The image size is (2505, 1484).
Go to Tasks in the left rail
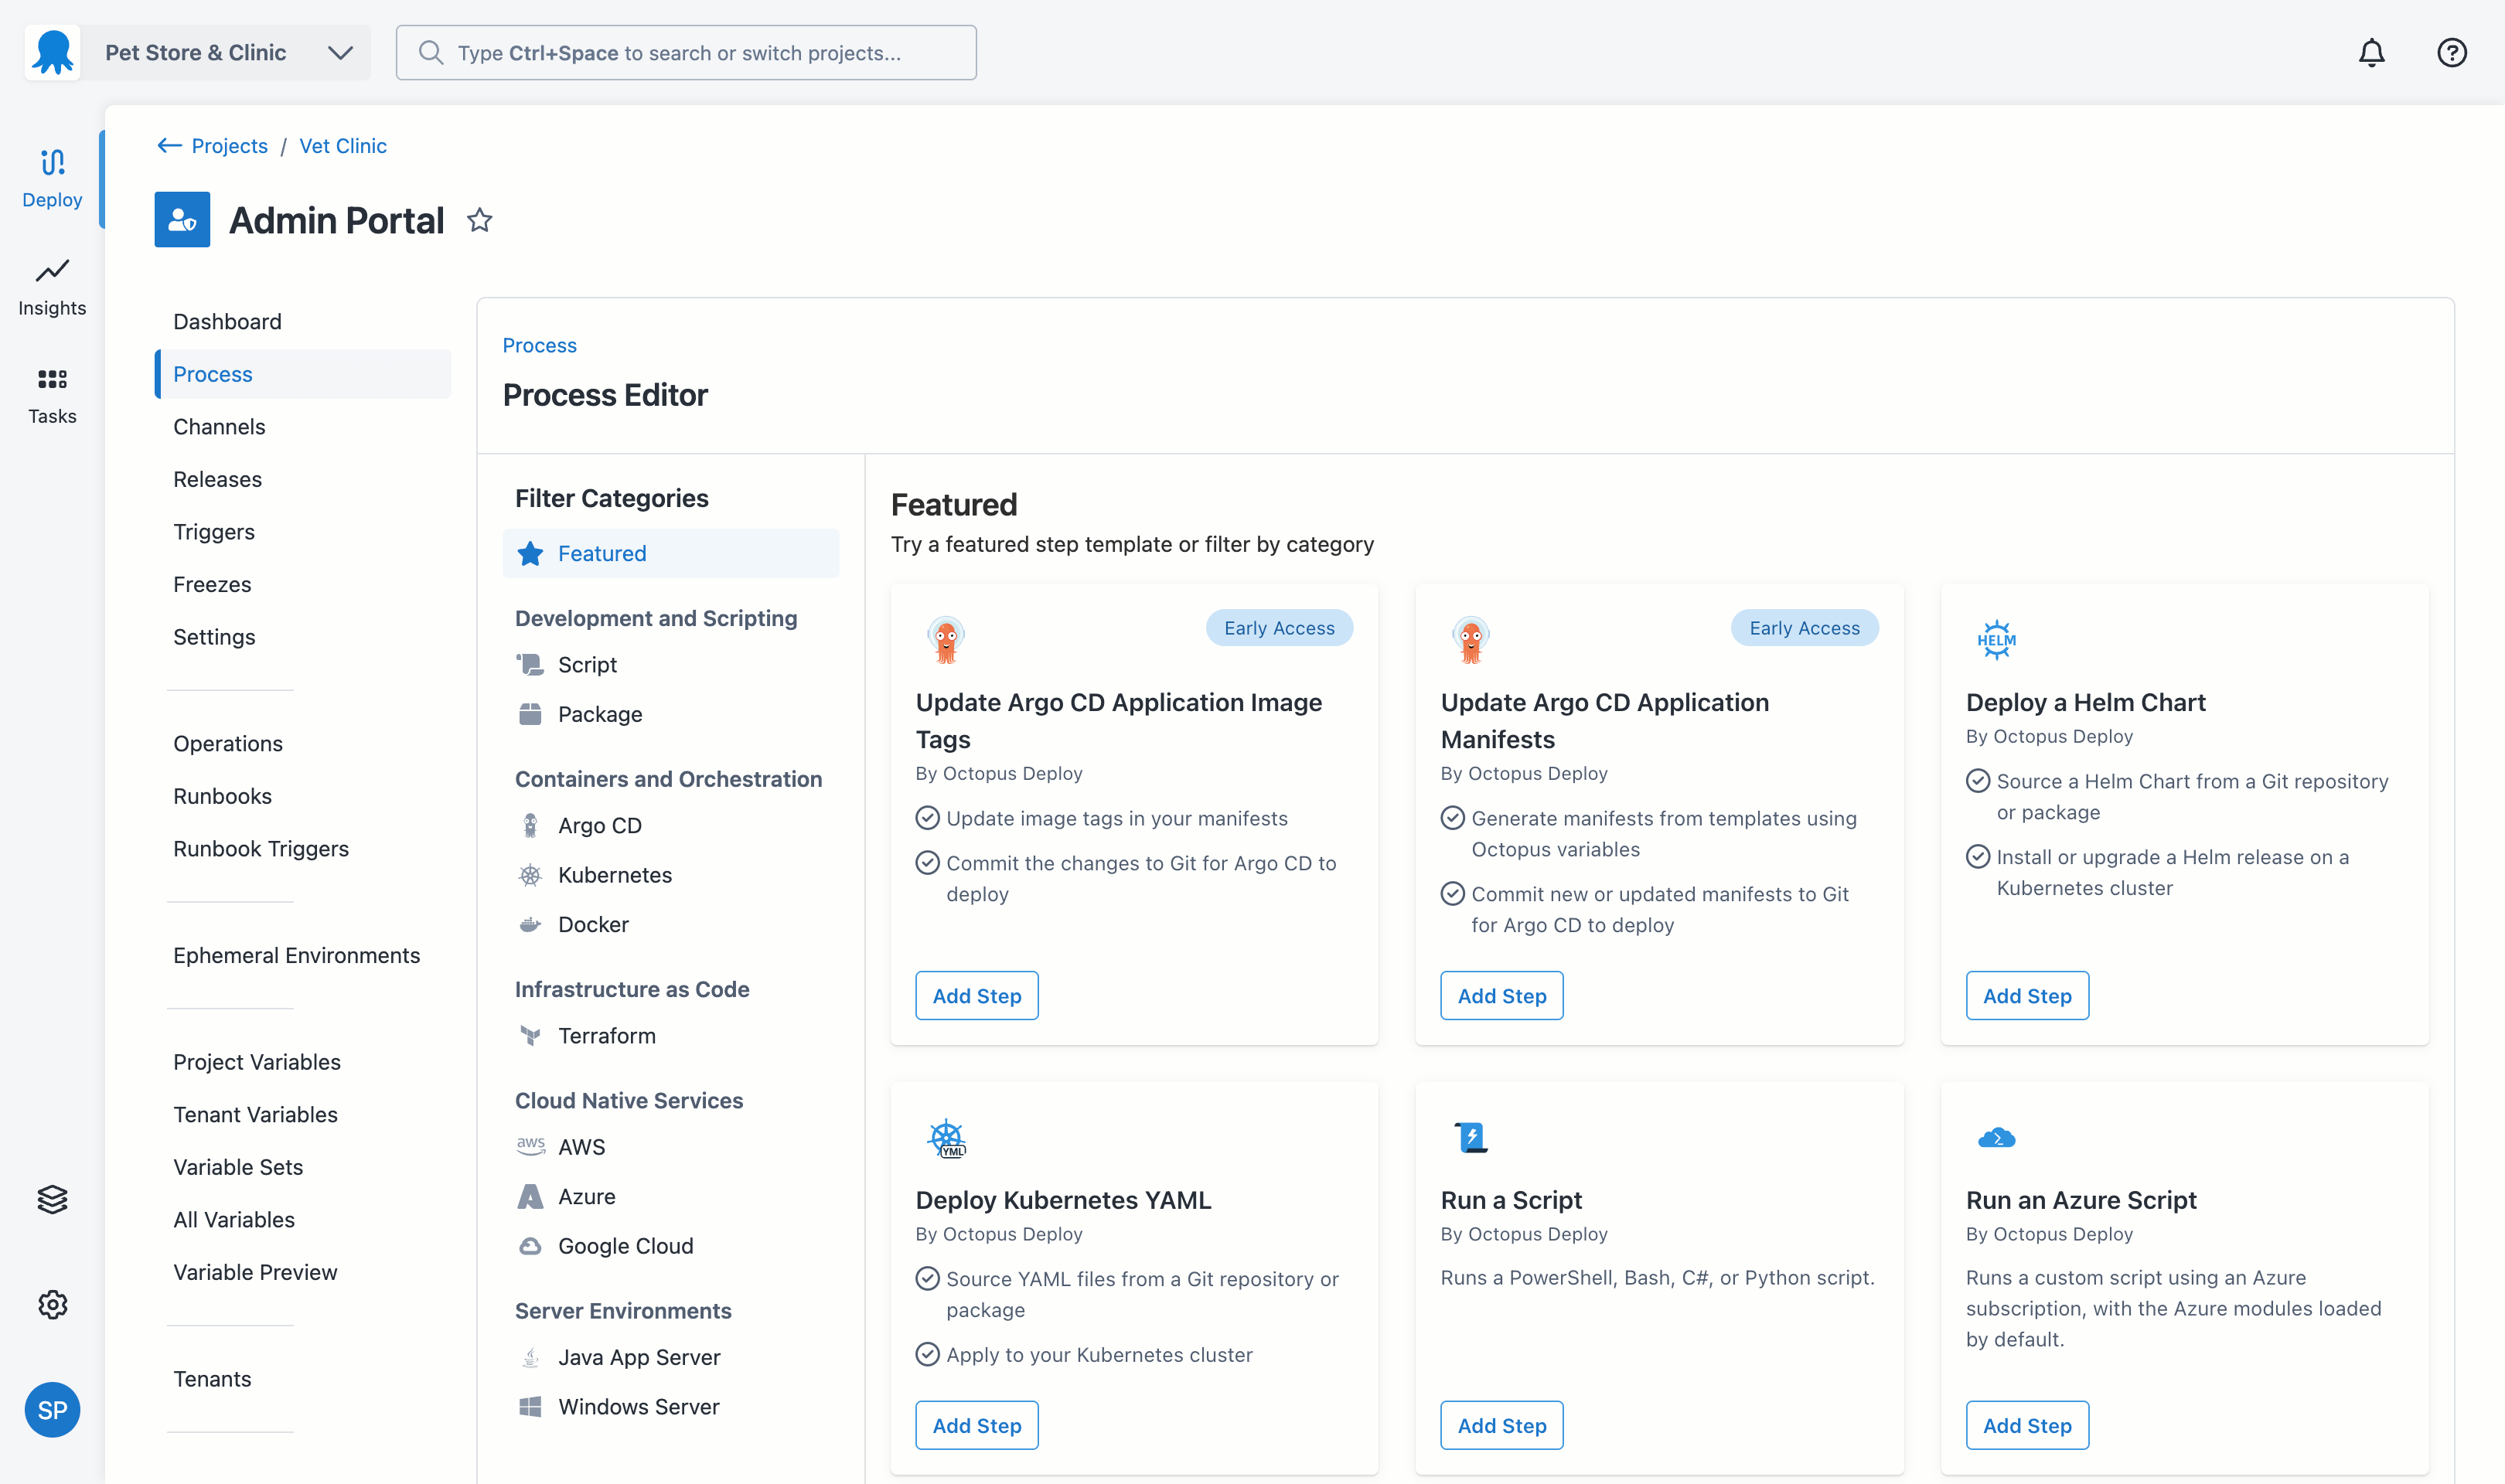click(x=52, y=395)
